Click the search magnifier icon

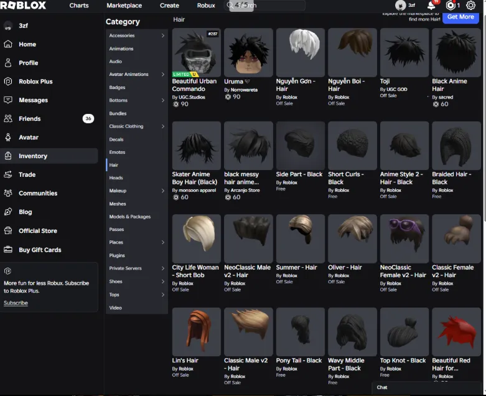230,5
